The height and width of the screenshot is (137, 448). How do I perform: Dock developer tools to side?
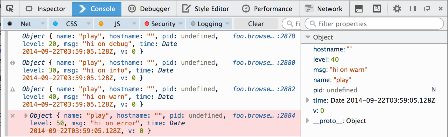coord(413,9)
